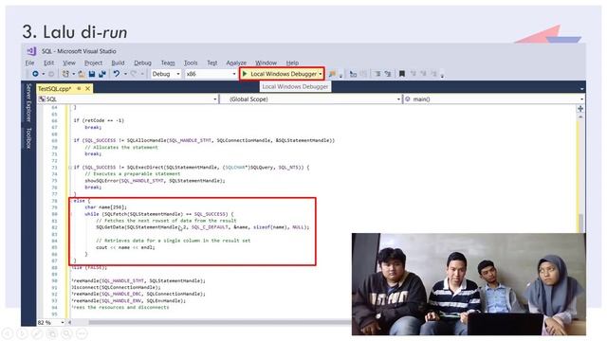The height and width of the screenshot is (341, 607).
Task: Open the File menu
Action: (x=29, y=63)
